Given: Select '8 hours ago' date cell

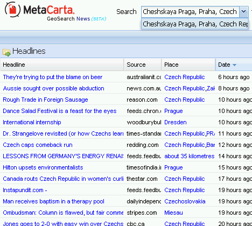Looking at the screenshot, I should click(234, 88).
